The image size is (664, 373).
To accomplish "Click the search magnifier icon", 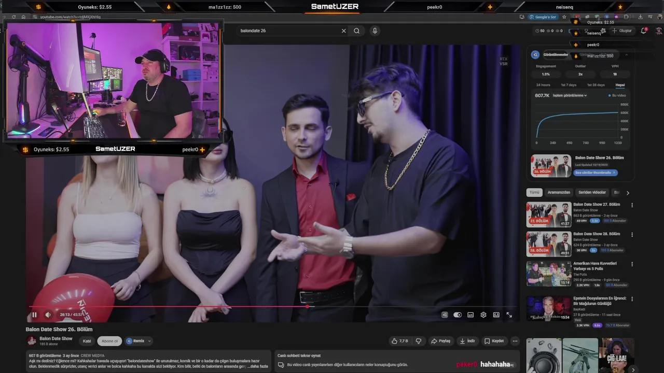I will (x=357, y=31).
